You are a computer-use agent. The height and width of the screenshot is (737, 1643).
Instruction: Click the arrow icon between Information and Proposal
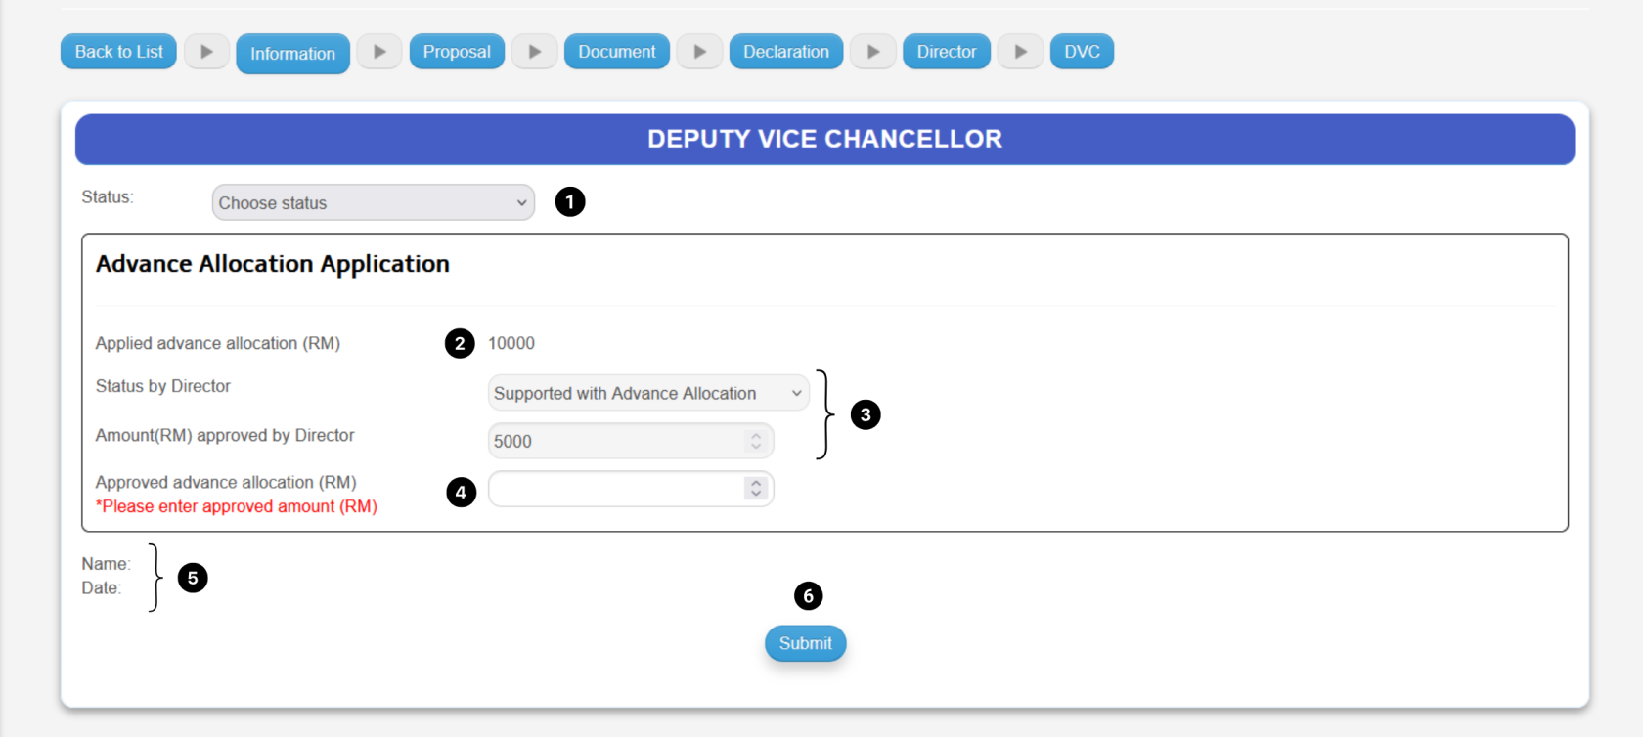pyautogui.click(x=379, y=51)
